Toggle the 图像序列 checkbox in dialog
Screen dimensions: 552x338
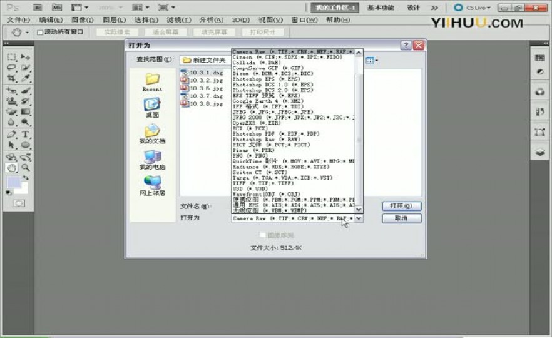click(x=262, y=235)
